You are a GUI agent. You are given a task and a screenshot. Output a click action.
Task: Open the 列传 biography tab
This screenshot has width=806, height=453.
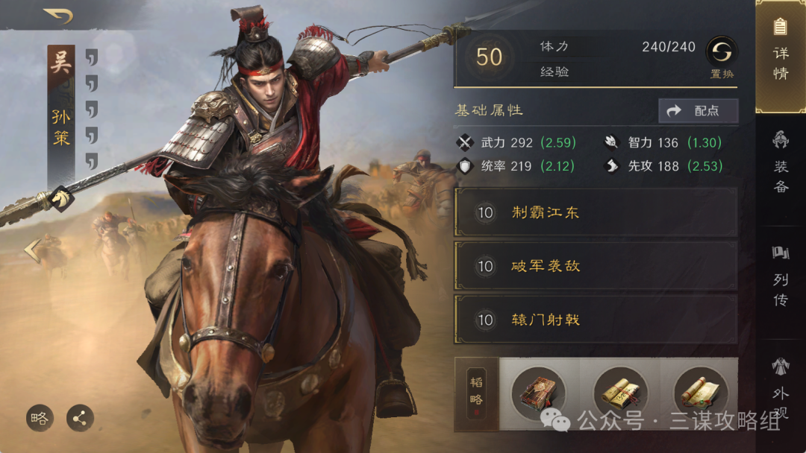(x=781, y=276)
